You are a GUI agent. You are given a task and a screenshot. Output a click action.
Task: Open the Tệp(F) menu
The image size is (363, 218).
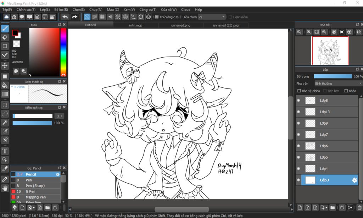click(x=7, y=10)
